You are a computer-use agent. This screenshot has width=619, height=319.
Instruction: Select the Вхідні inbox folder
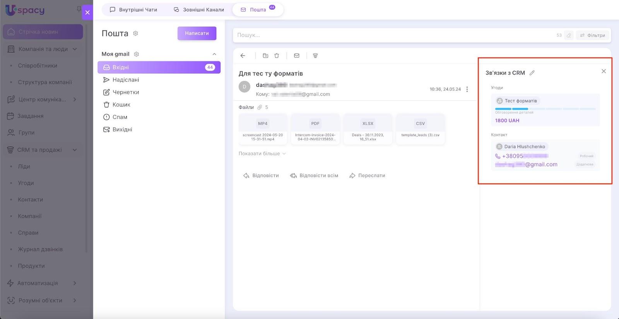pos(159,67)
